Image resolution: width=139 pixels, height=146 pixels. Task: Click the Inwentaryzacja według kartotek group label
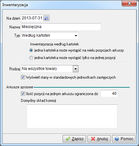(x=55, y=44)
